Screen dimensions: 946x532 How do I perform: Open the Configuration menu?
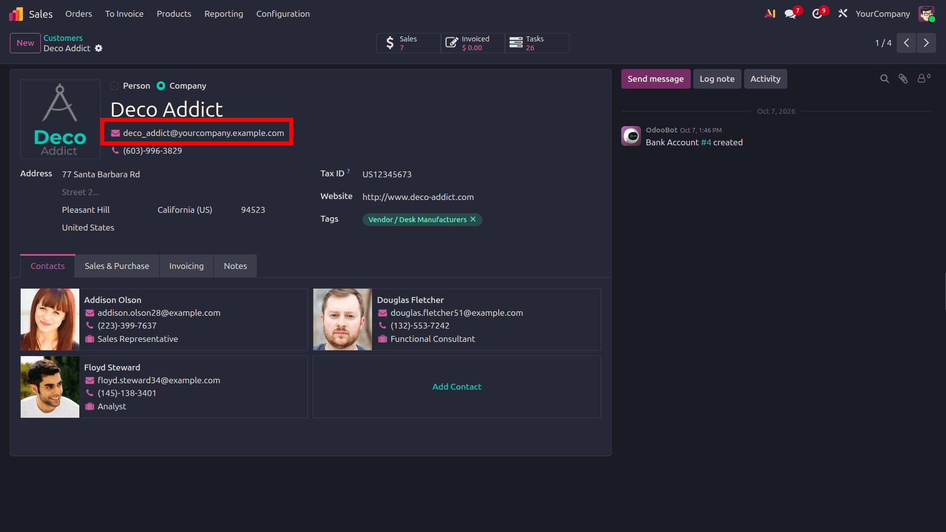pyautogui.click(x=283, y=14)
